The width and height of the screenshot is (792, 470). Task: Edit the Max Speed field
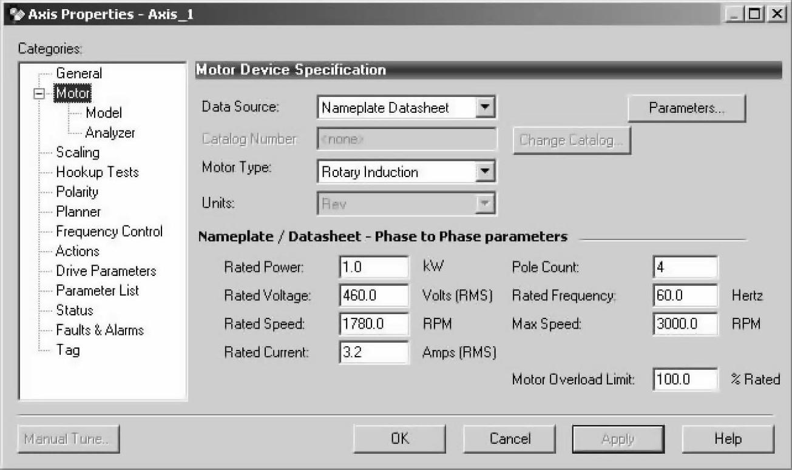(686, 324)
